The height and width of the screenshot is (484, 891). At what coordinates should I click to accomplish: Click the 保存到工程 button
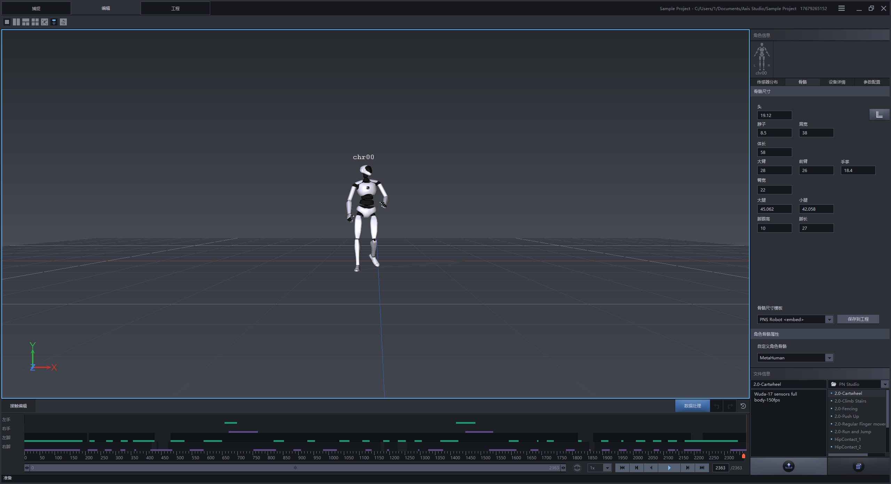(858, 319)
